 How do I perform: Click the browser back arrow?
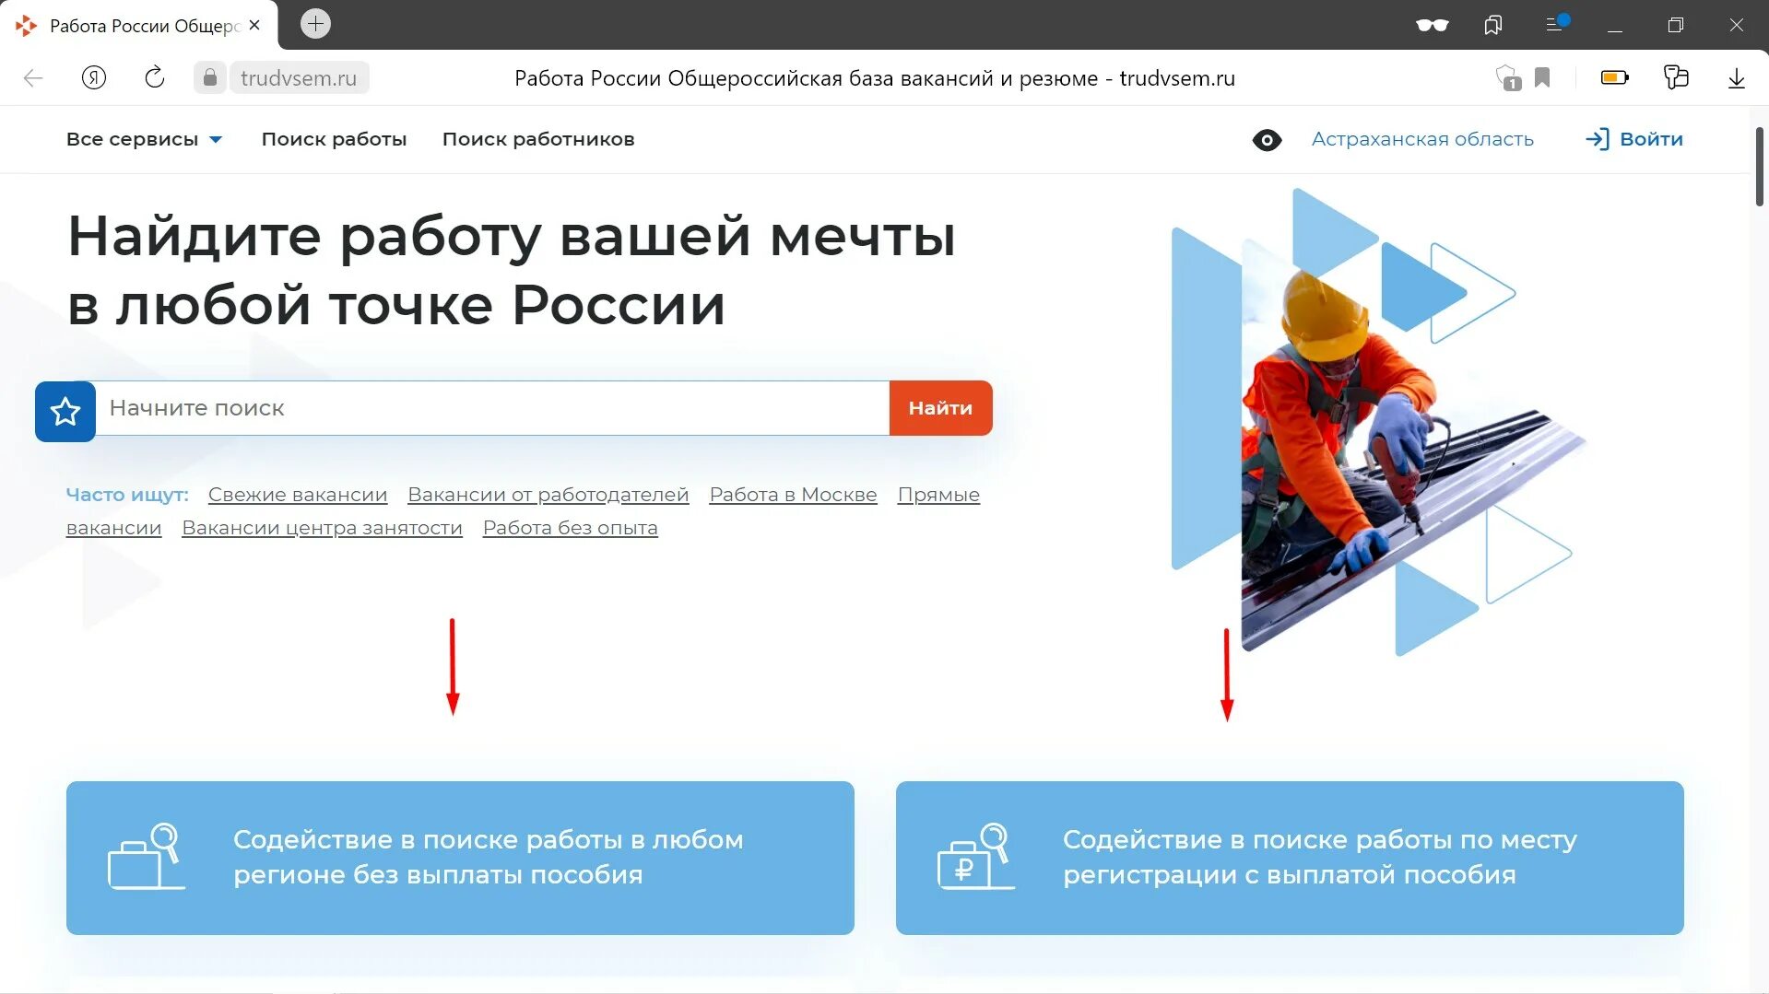tap(33, 78)
